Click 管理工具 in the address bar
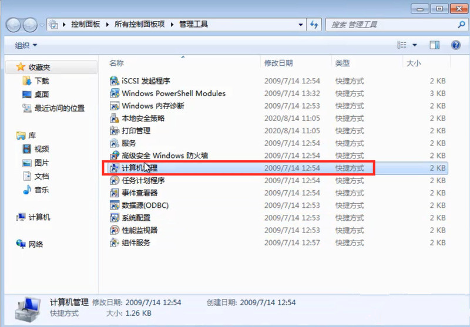Image resolution: width=470 pixels, height=327 pixels. 193,24
